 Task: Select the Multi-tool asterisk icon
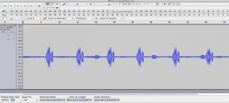[57, 8]
